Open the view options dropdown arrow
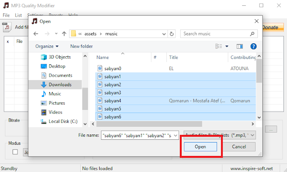The width and height of the screenshot is (287, 172). coord(227,46)
